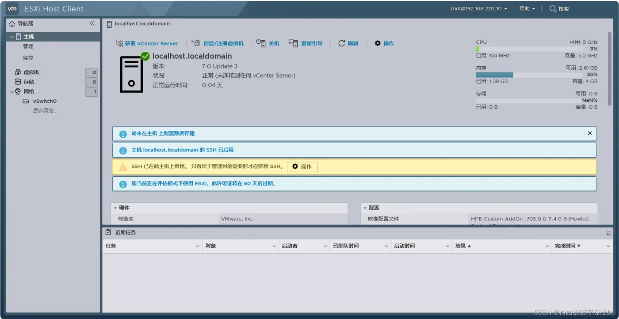Click the 网络 count badge showing 1

click(x=92, y=92)
